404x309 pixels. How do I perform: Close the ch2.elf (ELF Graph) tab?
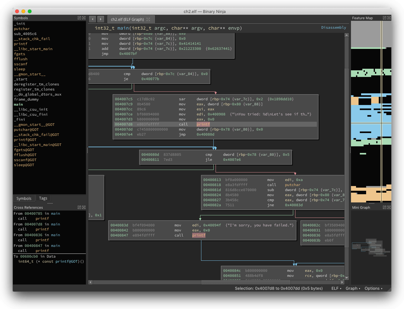pos(148,19)
